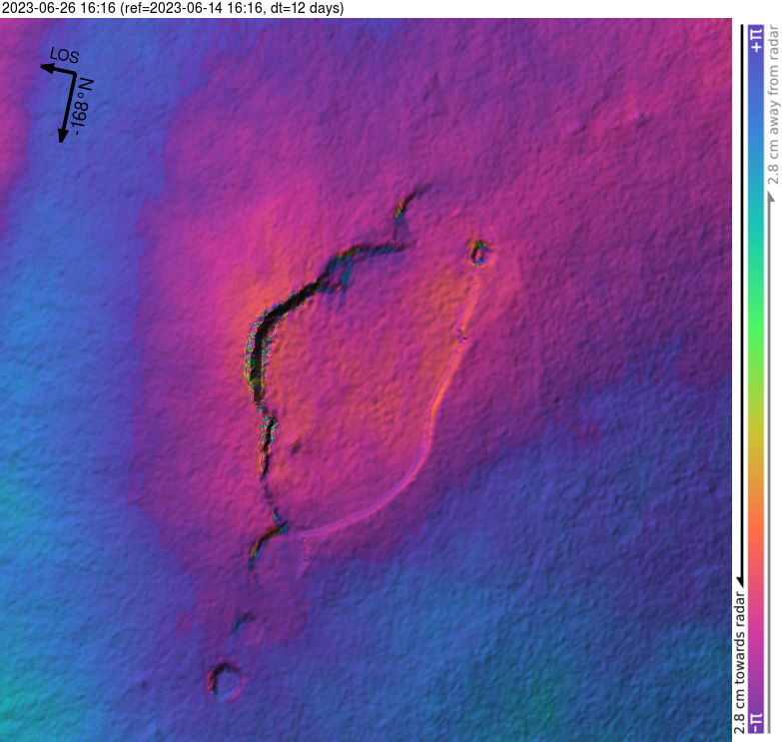The image size is (782, 742).
Task: Click the LOS arrow label
Action: coord(64,55)
